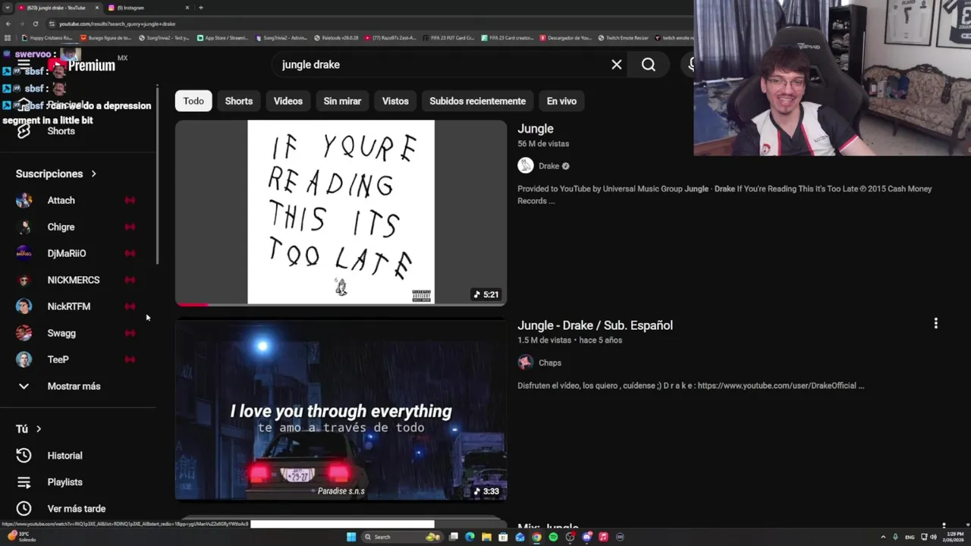Viewport: 971px width, 546px height.
Task: Open Microsoft Edge from the taskbar
Action: [x=470, y=537]
